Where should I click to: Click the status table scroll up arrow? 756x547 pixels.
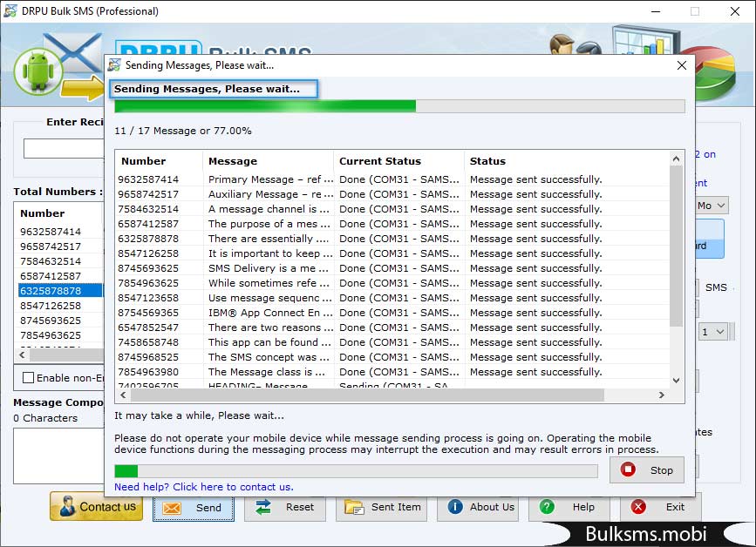pos(676,159)
